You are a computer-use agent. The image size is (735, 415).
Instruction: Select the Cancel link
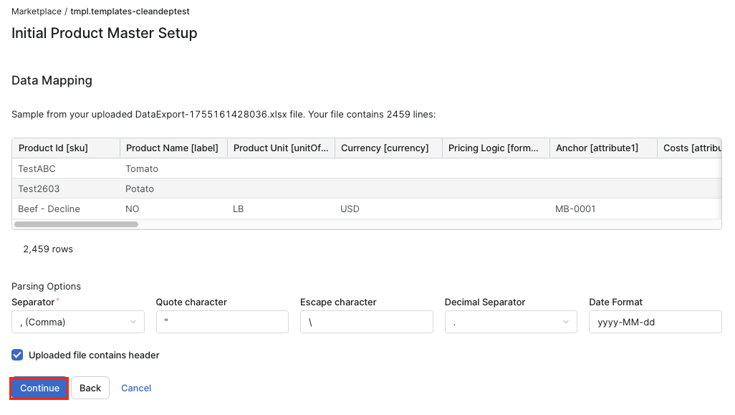pos(135,387)
